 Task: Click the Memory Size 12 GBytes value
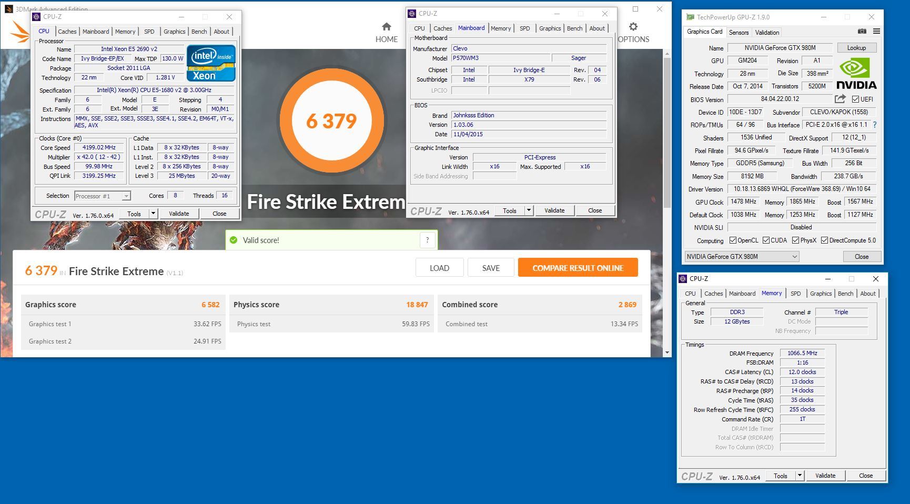pyautogui.click(x=737, y=321)
